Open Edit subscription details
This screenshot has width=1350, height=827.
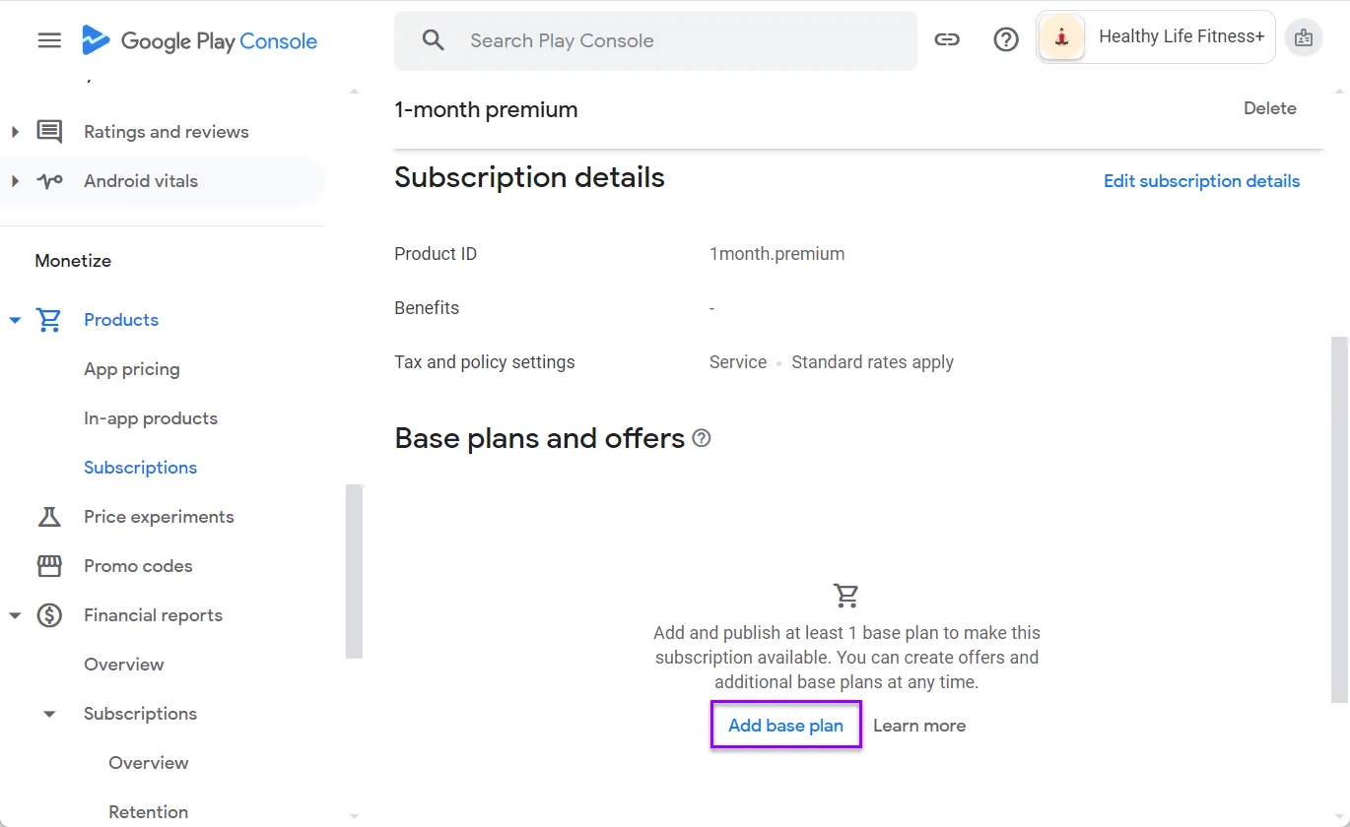pos(1201,180)
